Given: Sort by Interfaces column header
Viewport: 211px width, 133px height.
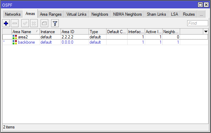Looking at the screenshot, I should coord(136,32).
